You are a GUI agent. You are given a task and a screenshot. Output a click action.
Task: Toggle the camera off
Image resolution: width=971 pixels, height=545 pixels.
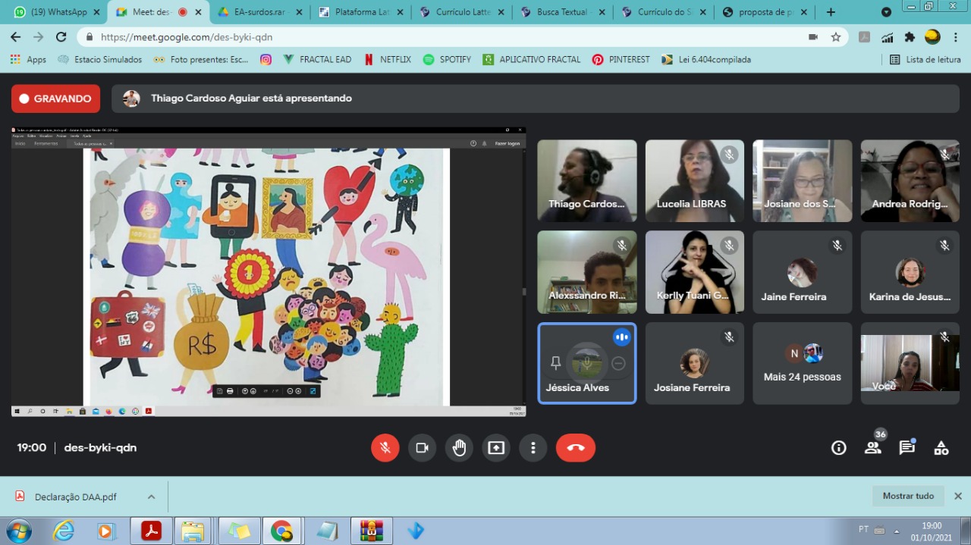422,448
